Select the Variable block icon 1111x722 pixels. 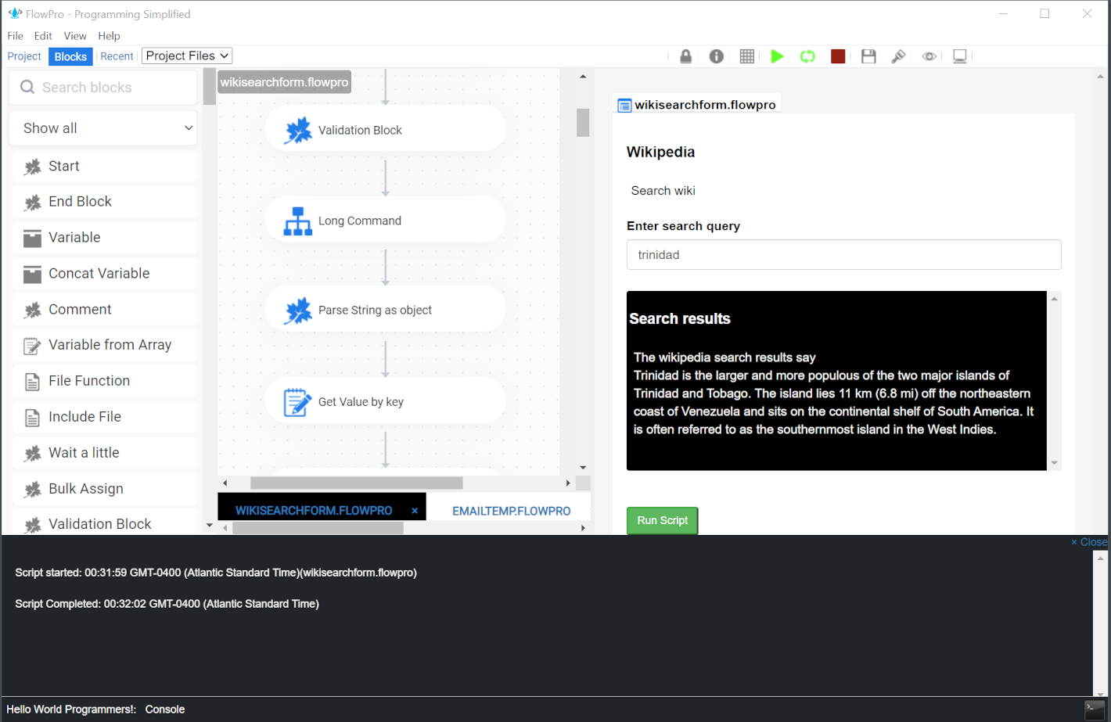[32, 238]
